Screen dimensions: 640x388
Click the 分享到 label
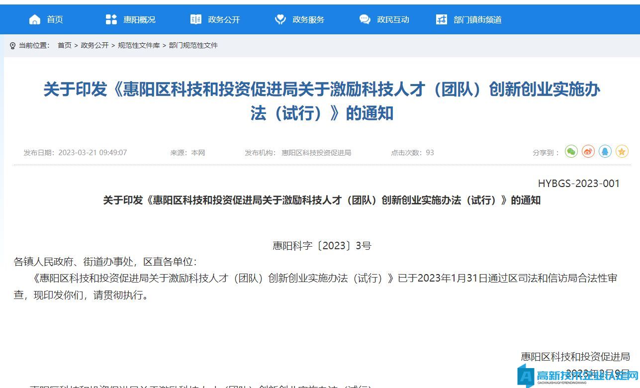pyautogui.click(x=546, y=153)
